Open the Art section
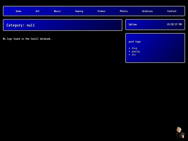 point(38,11)
